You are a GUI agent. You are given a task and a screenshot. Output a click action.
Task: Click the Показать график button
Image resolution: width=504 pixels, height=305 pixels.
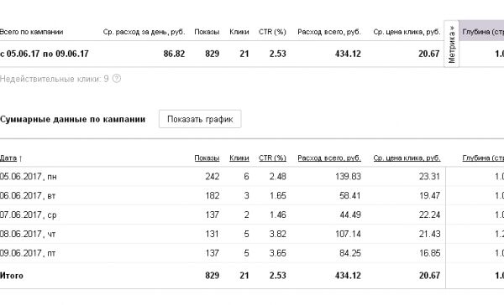[200, 119]
